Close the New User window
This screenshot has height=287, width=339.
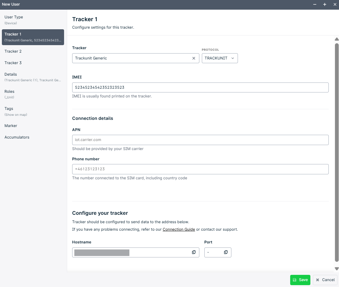click(335, 5)
